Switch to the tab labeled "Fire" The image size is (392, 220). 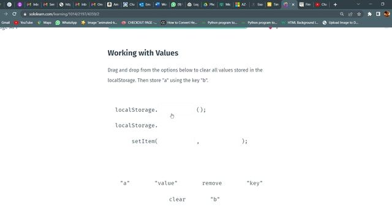pyautogui.click(x=305, y=4)
